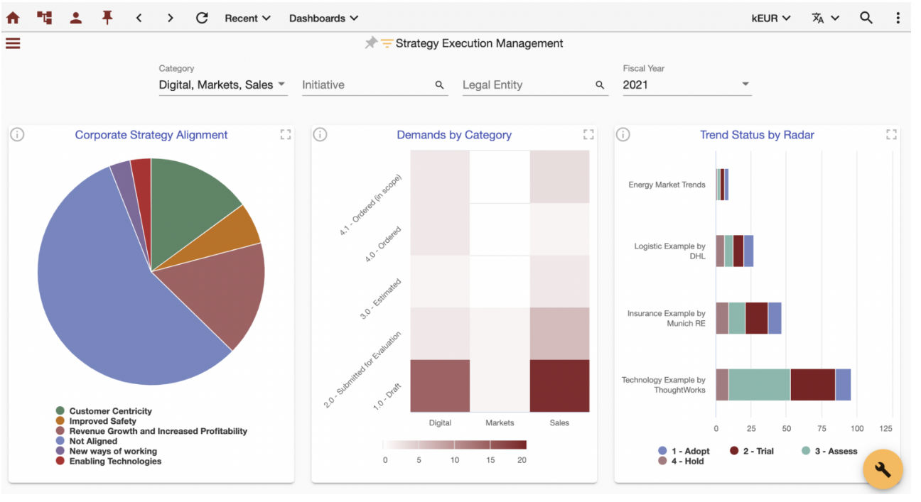
Task: Open search with the magnifier icon
Action: pos(866,18)
